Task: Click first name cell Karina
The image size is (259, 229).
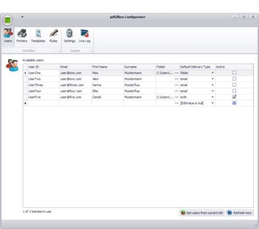Action: (x=107, y=85)
